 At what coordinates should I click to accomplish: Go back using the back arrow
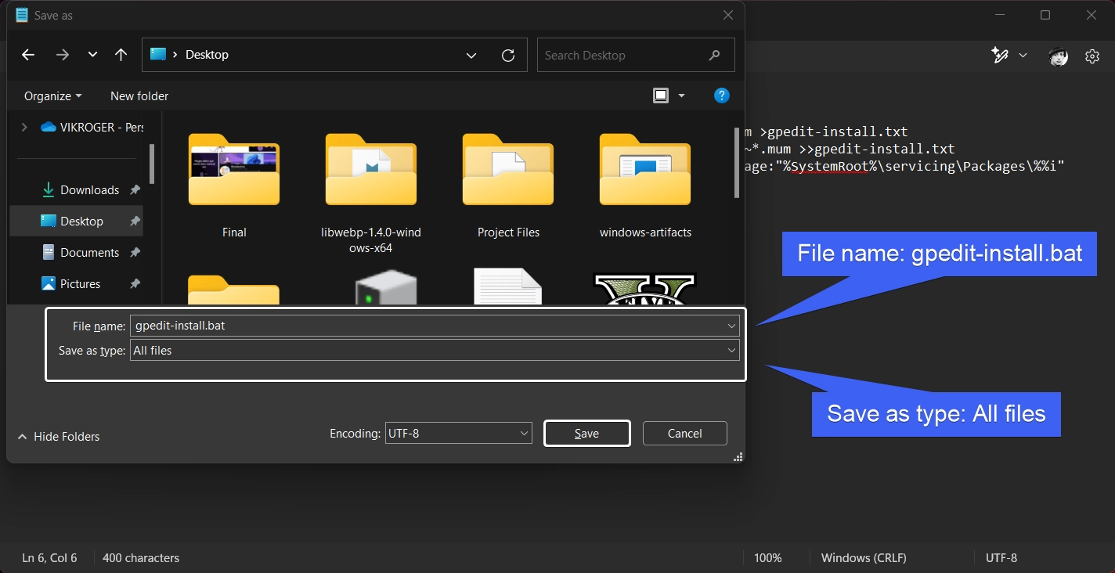tap(28, 55)
